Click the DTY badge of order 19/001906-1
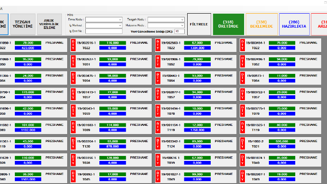Viewport: 327px width, 184px height. 158,61
